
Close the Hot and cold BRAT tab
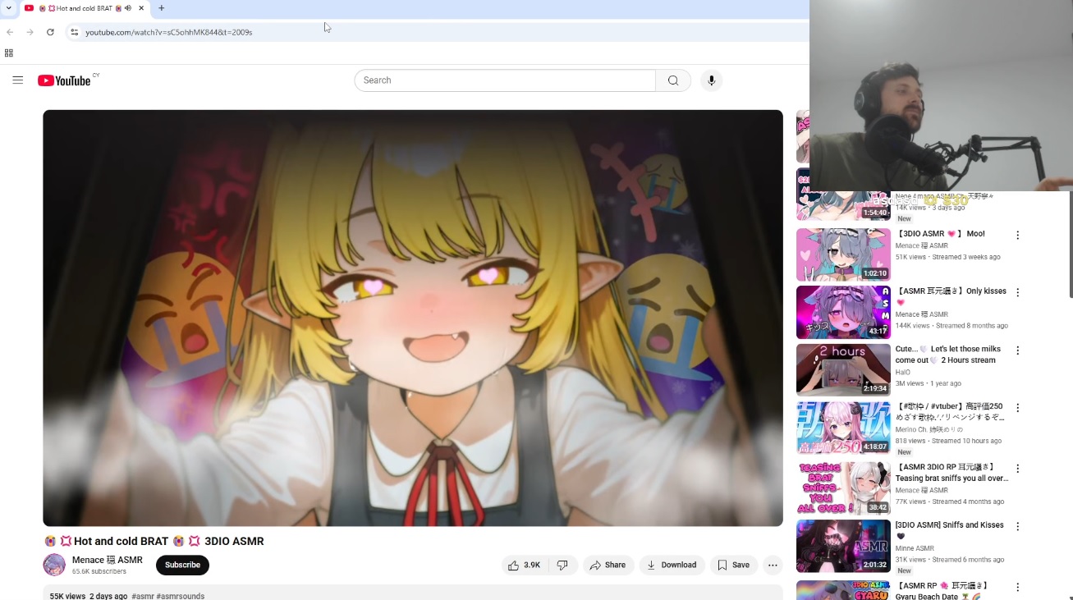pos(141,8)
